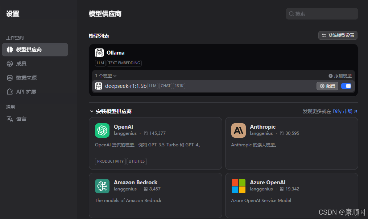Open the Anthropic provider card title

click(262, 127)
